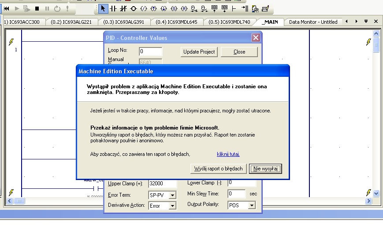Screen dimensions: 383x227
Task: Click the top-left lightning bolt icon in editor
Action: tap(11, 42)
